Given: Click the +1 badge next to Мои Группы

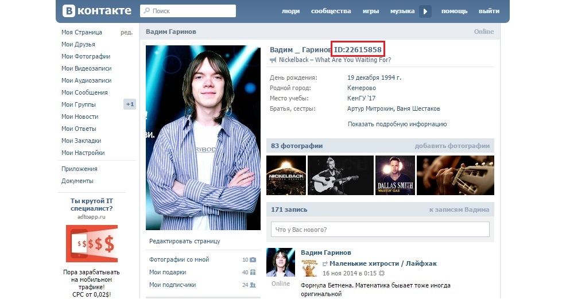Looking at the screenshot, I should (x=130, y=104).
